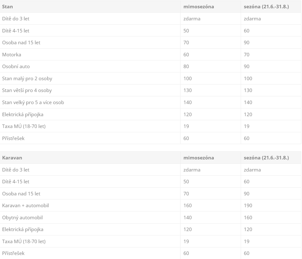302x259 pixels.
Task: Click the Karavan table's Osoba nad 15 let
Action: pos(21,194)
